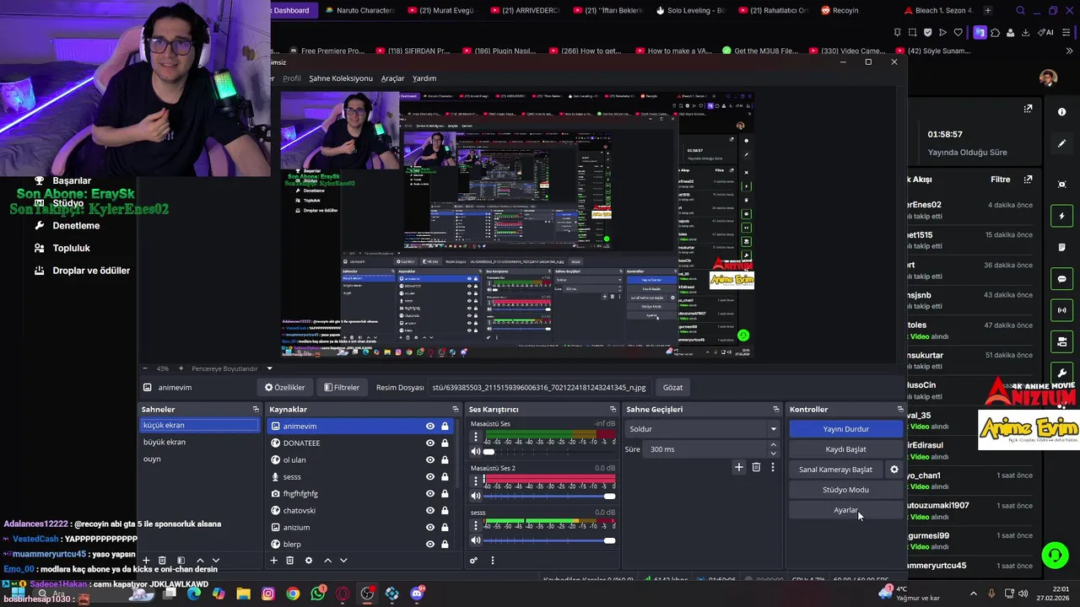Open the Soldur transition dropdown
Screen dimensions: 1080x607
click(x=702, y=429)
